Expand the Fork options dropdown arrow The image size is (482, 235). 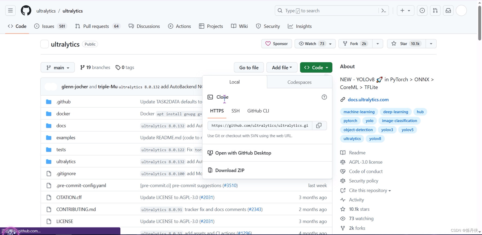click(x=378, y=43)
